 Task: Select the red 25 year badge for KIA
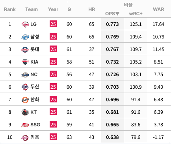click(53, 62)
